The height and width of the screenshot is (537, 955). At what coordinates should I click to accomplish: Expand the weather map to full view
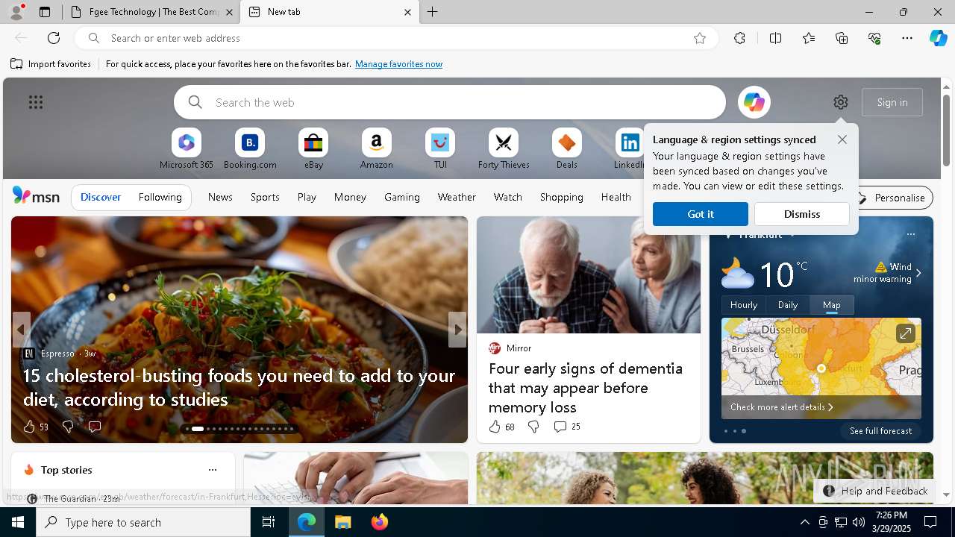905,333
